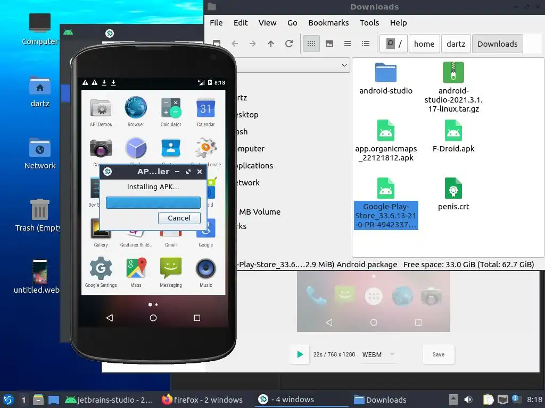Screen dimensions: 545x408
Task: Open the Tools menu in file manager
Action: tap(369, 22)
